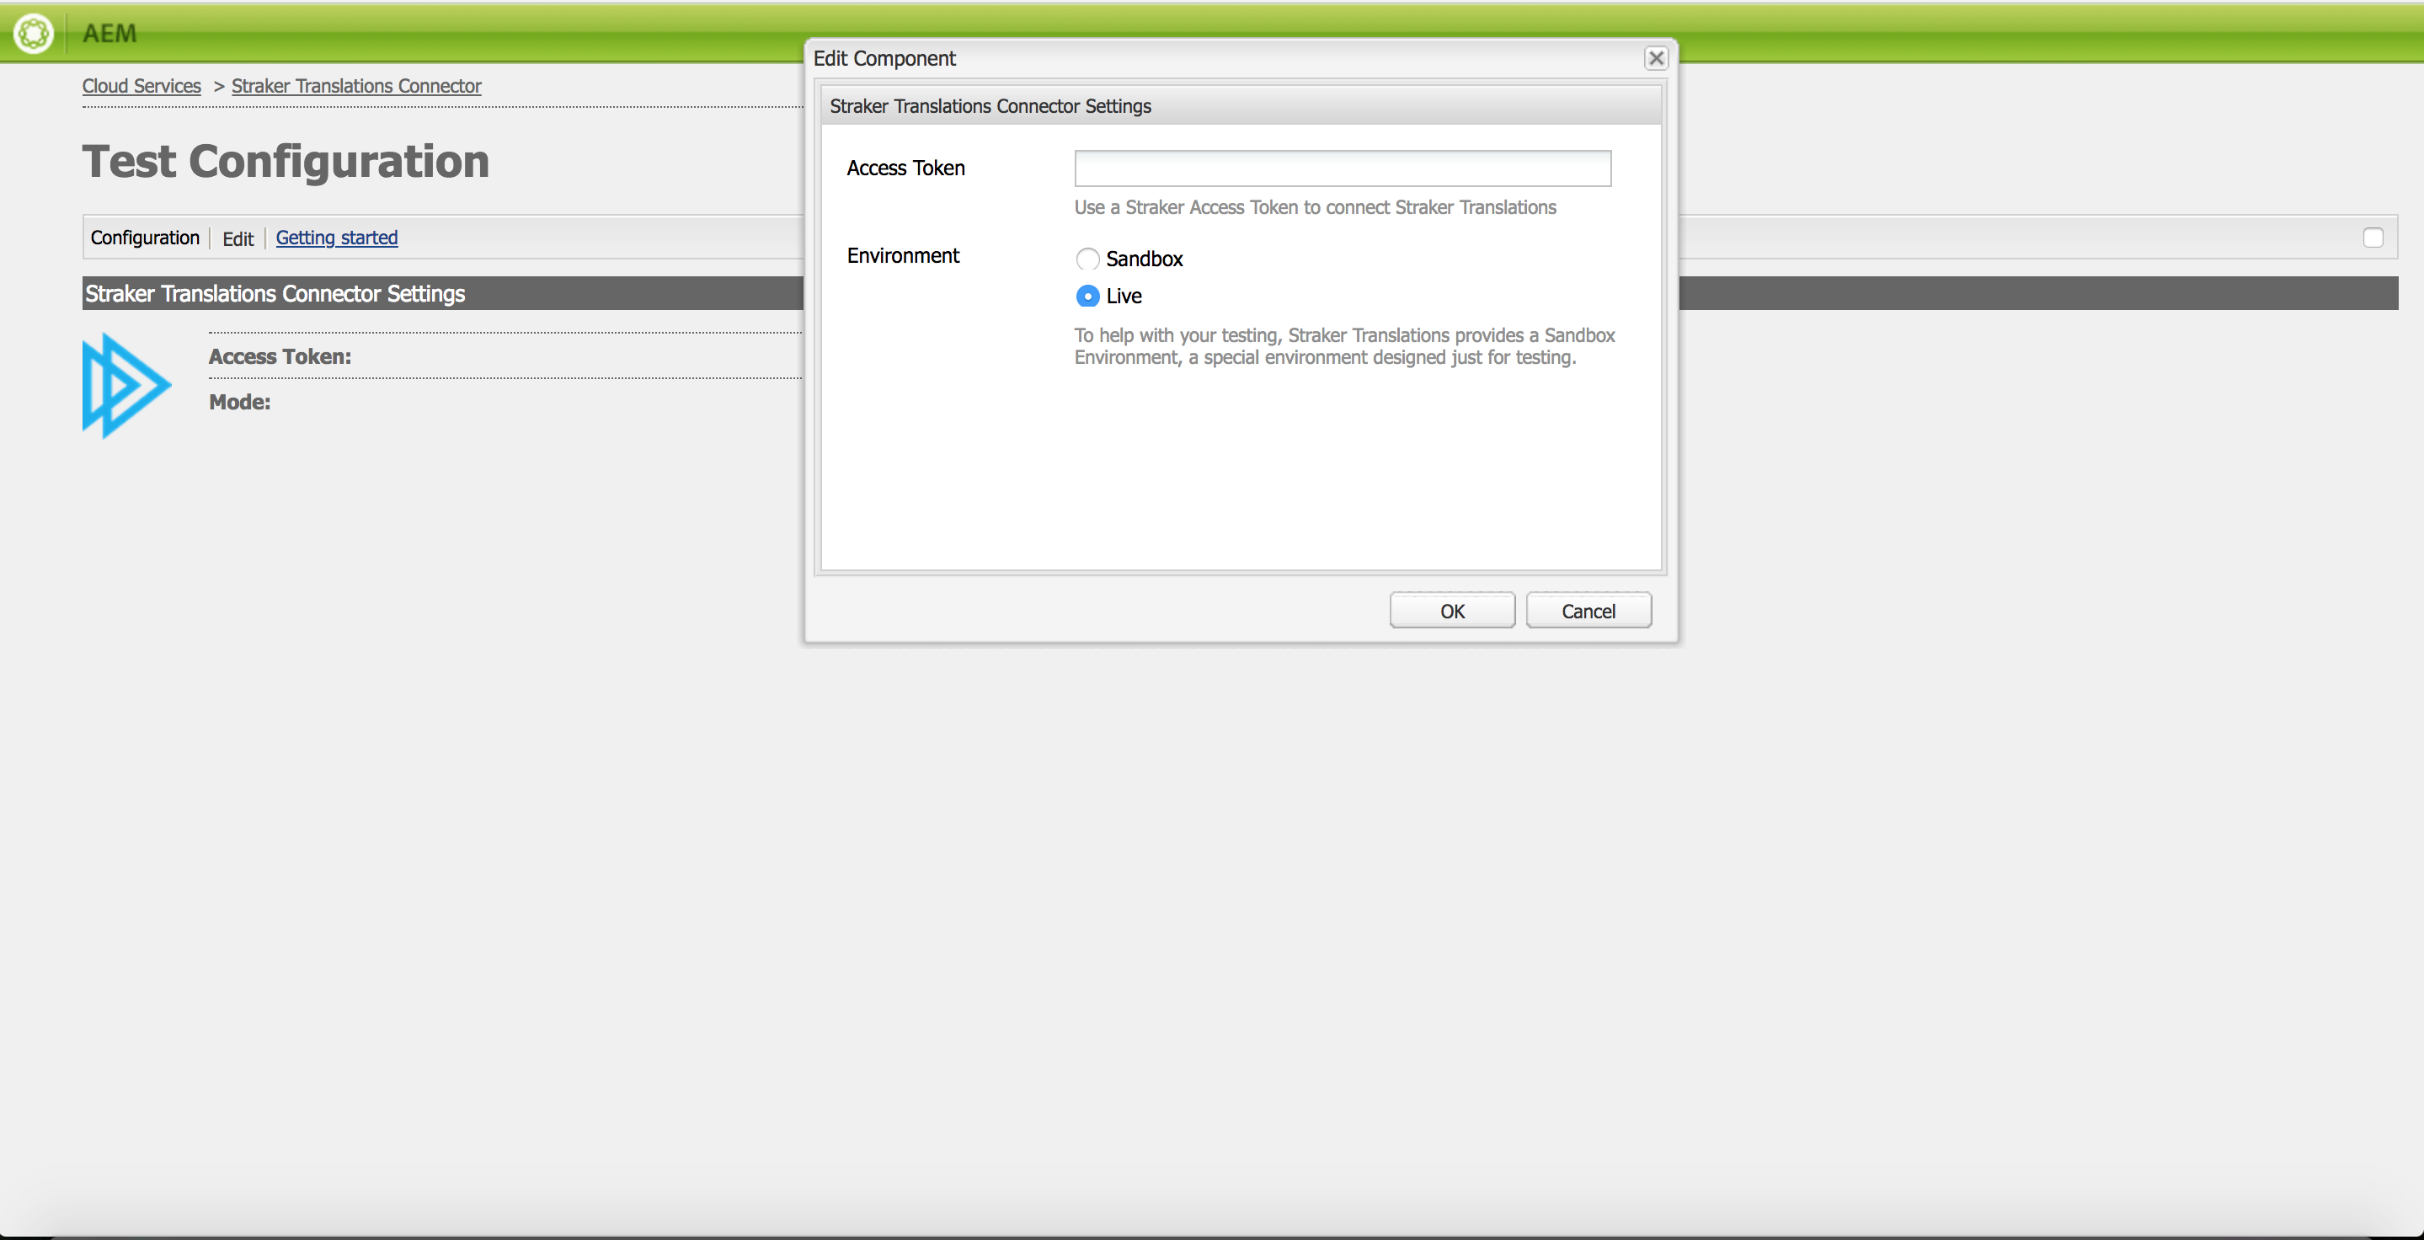Open the Cloud Services breadcrumb link
This screenshot has width=2424, height=1240.
pos(141,86)
